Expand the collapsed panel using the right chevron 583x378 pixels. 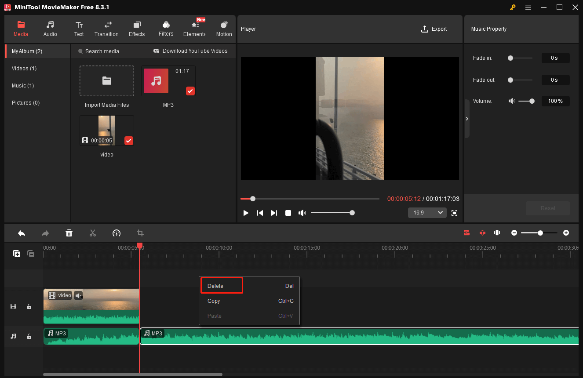467,119
